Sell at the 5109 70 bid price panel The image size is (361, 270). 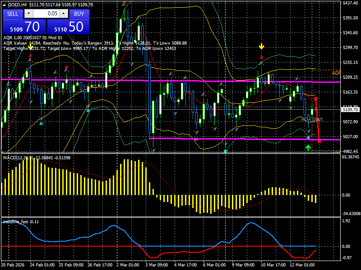tap(24, 27)
